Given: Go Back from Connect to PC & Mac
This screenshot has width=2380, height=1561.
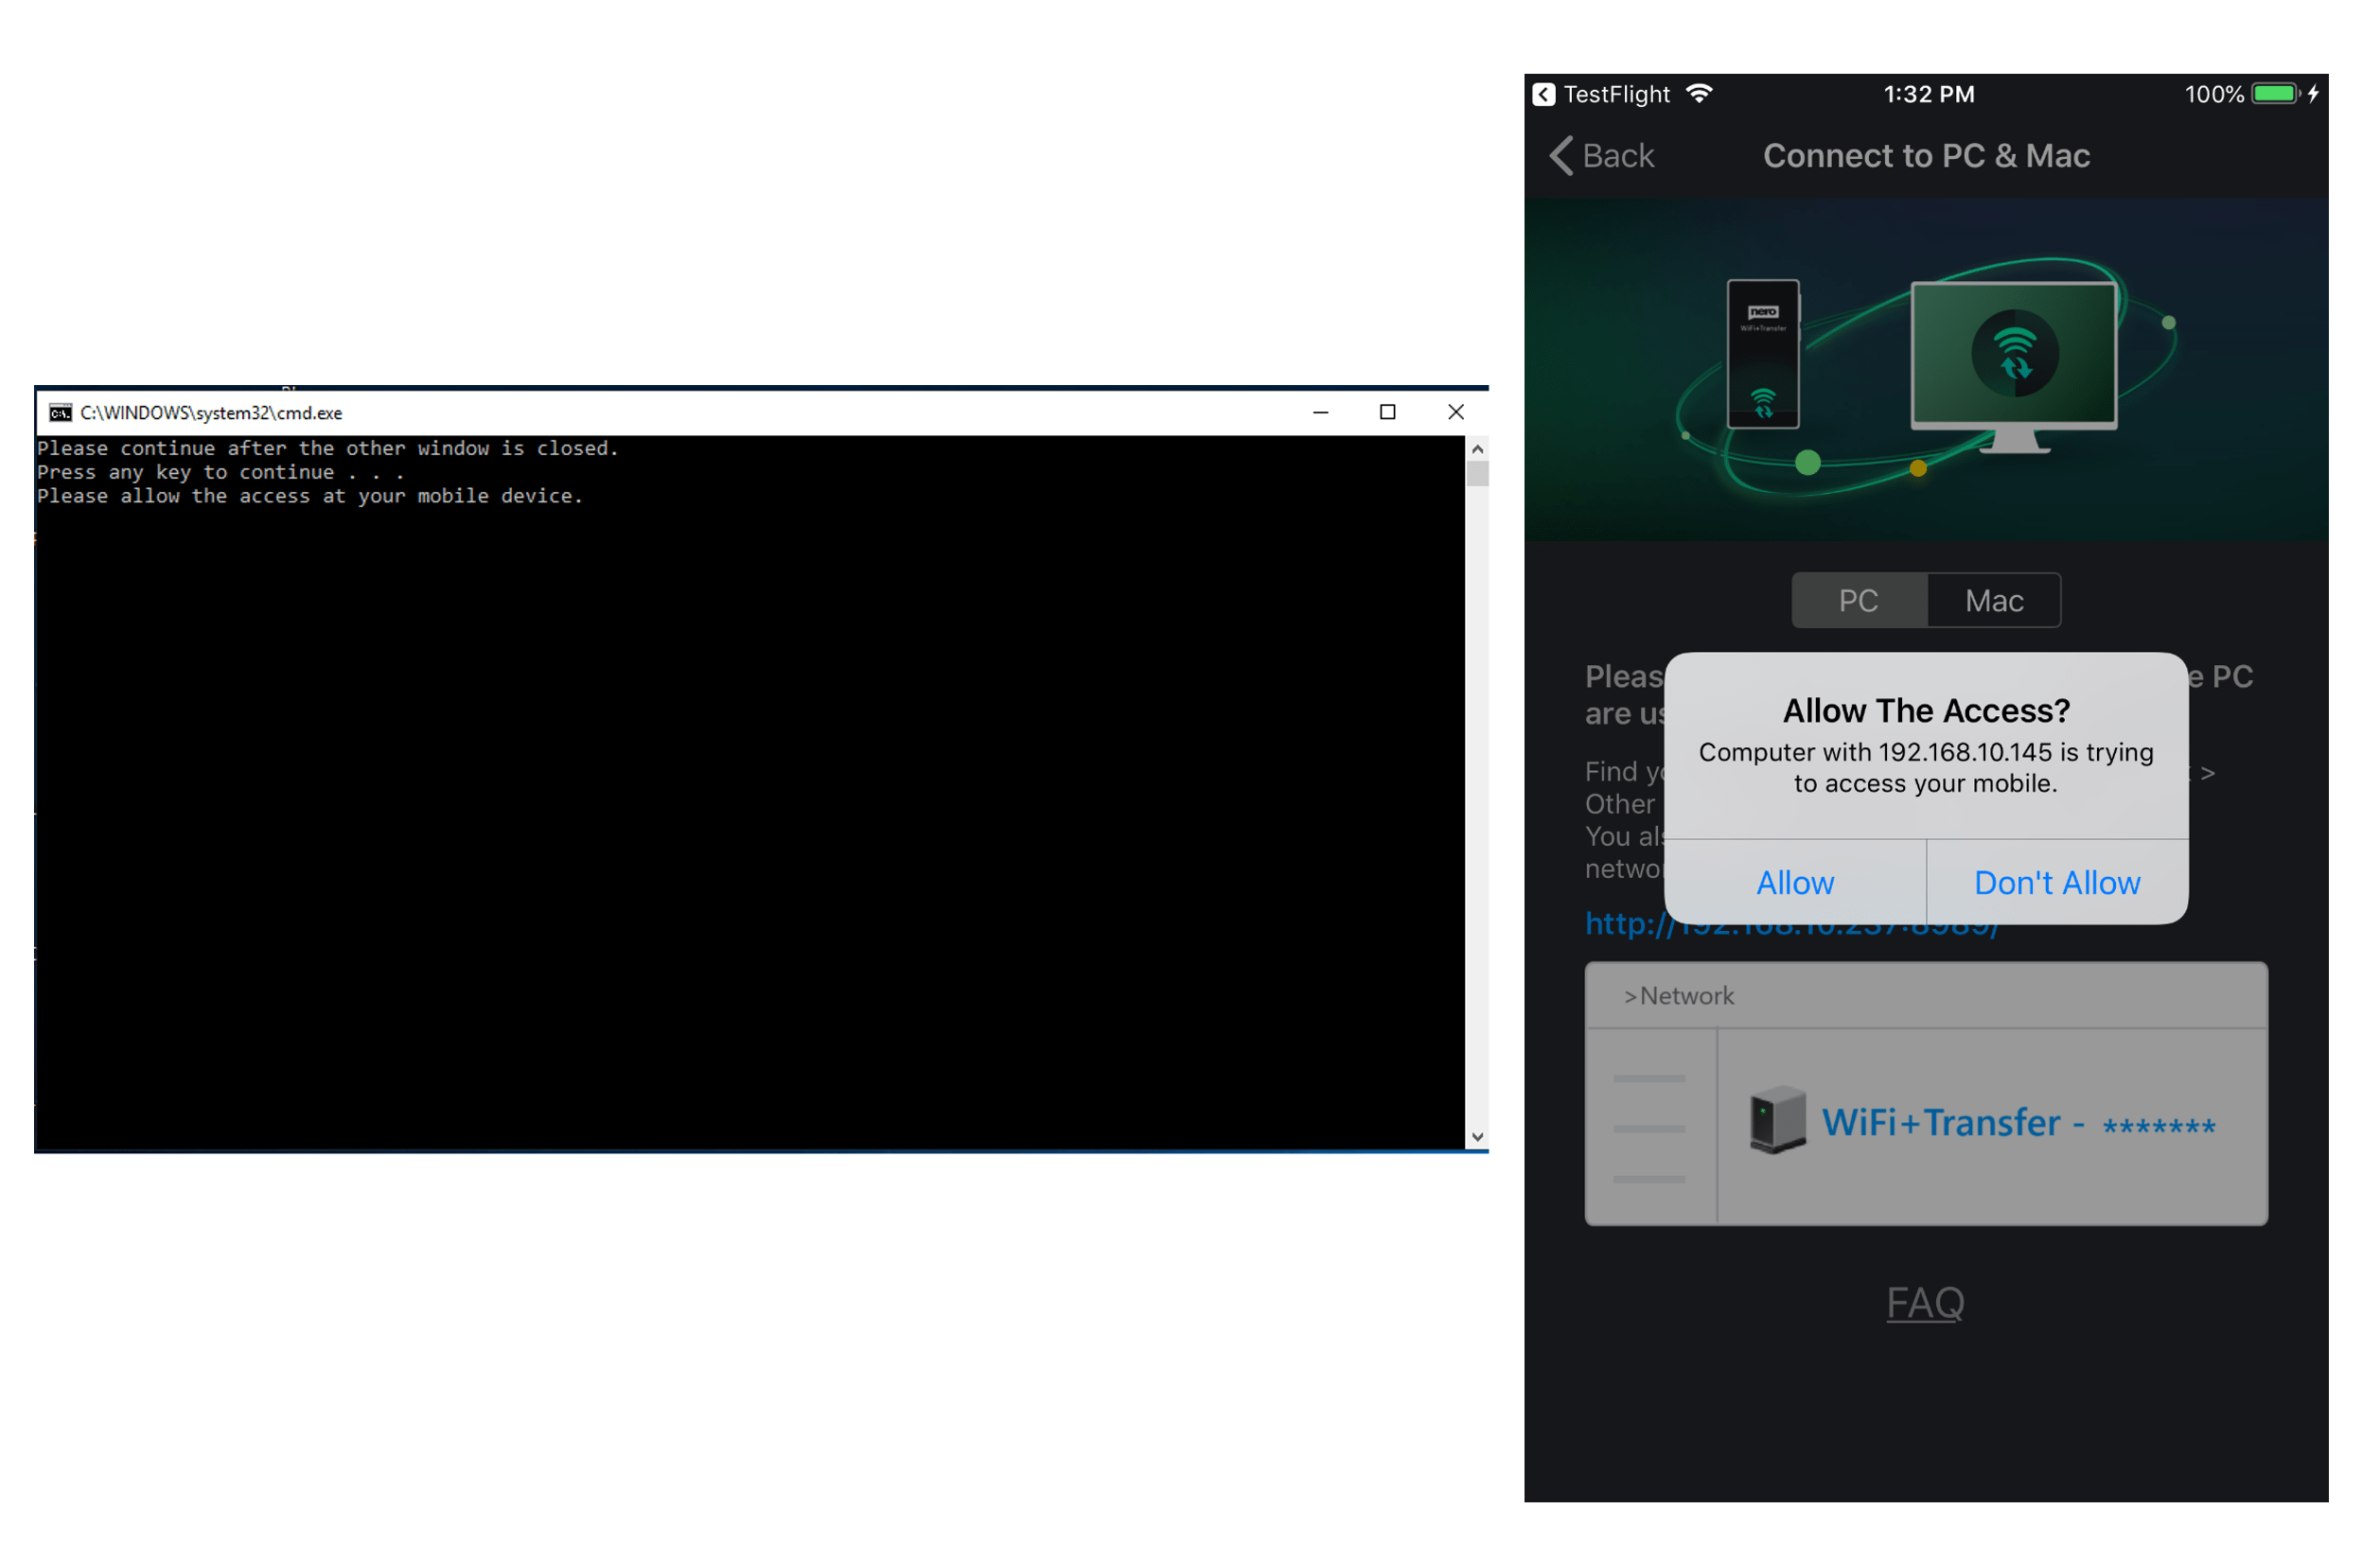Looking at the screenshot, I should pos(1602,156).
